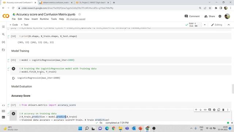Open the command palette icon in sidebar
The image size is (234, 132).
click(x=3, y=111)
